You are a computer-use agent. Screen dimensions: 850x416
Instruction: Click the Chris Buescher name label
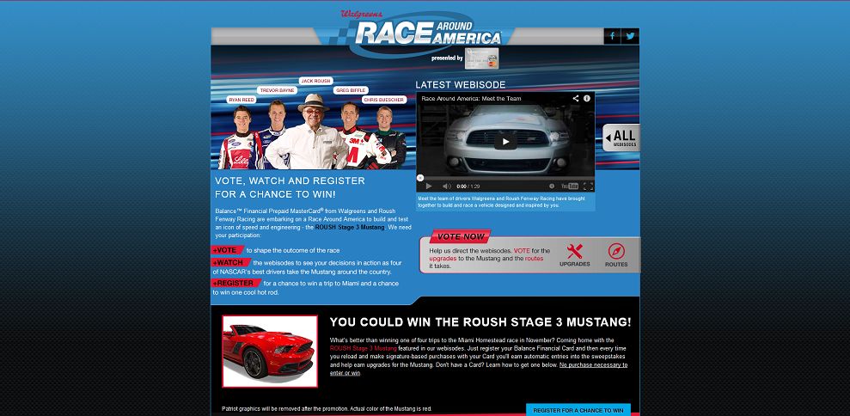[384, 100]
